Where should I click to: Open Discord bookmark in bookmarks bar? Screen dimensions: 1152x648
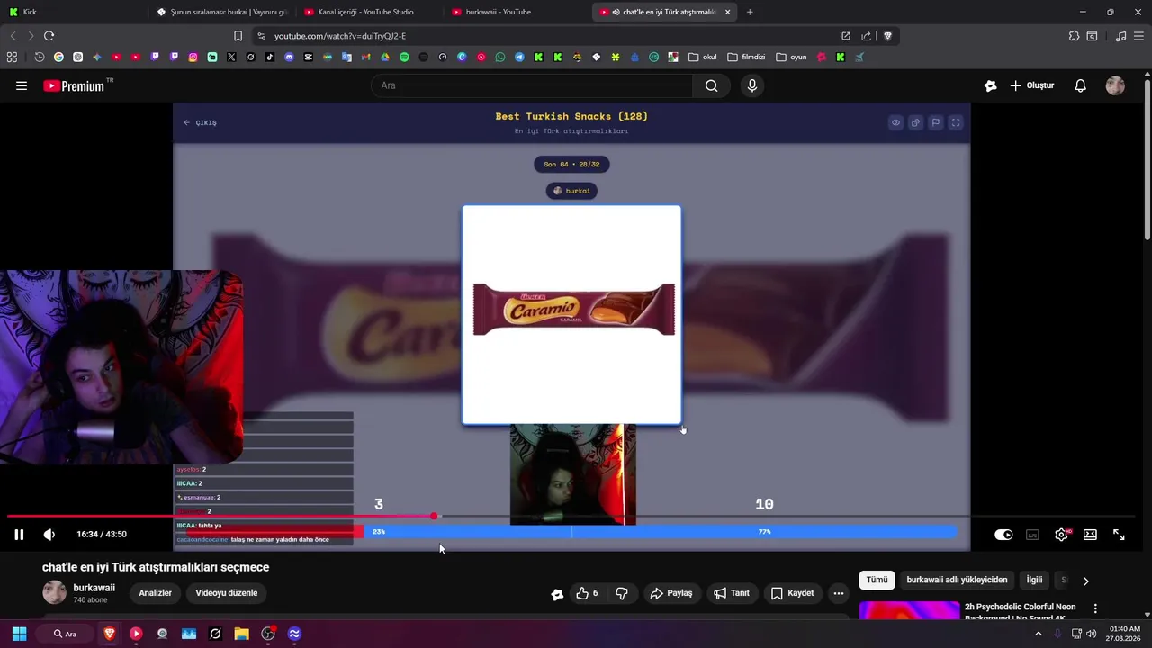(289, 57)
